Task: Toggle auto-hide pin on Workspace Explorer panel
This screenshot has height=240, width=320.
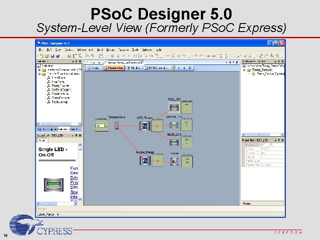Action: (x=279, y=61)
